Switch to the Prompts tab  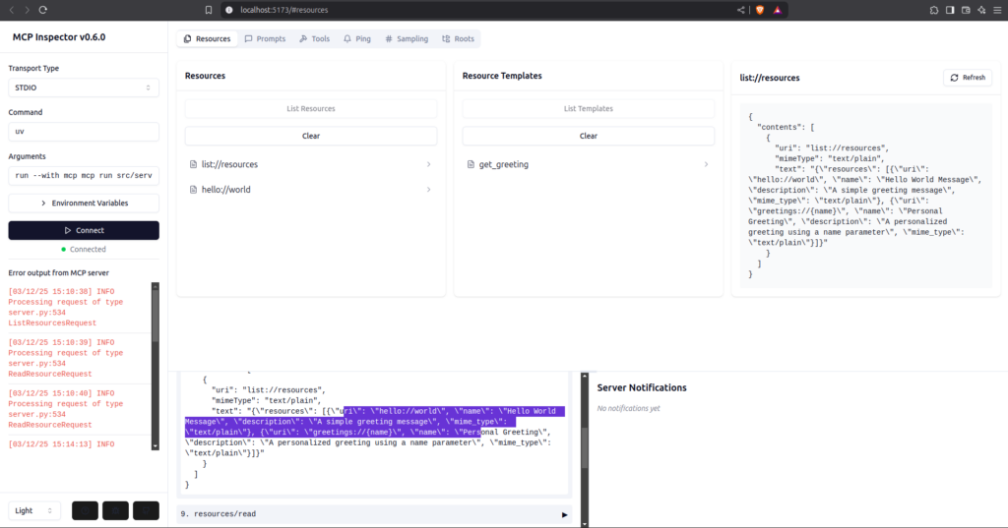pos(265,38)
